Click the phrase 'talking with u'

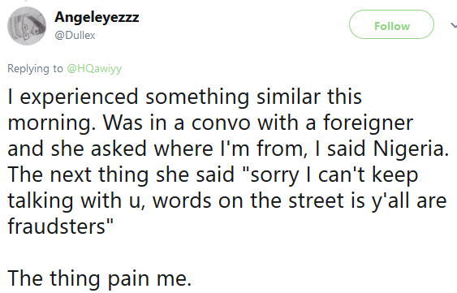click(74, 200)
